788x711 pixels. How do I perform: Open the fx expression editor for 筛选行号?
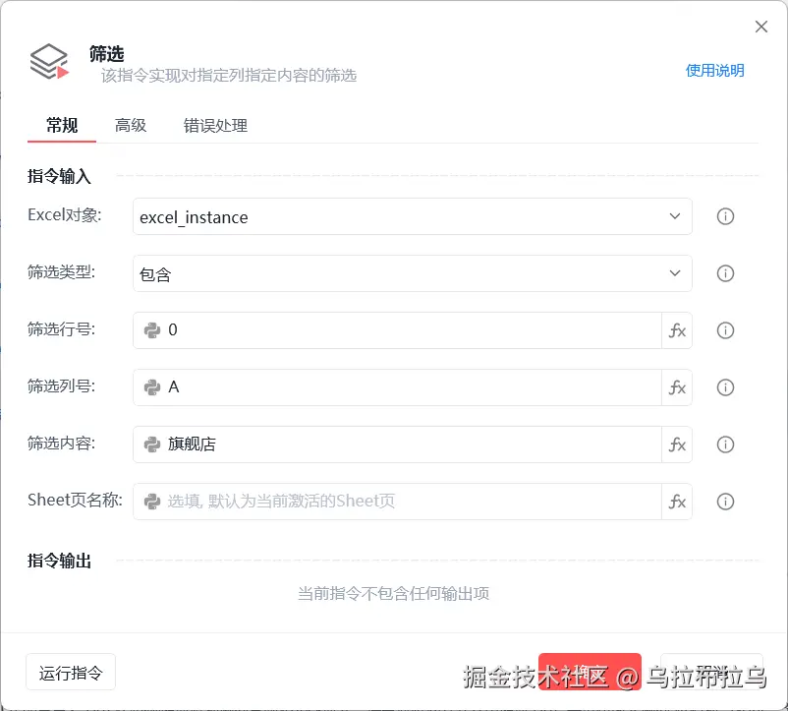[x=678, y=330]
